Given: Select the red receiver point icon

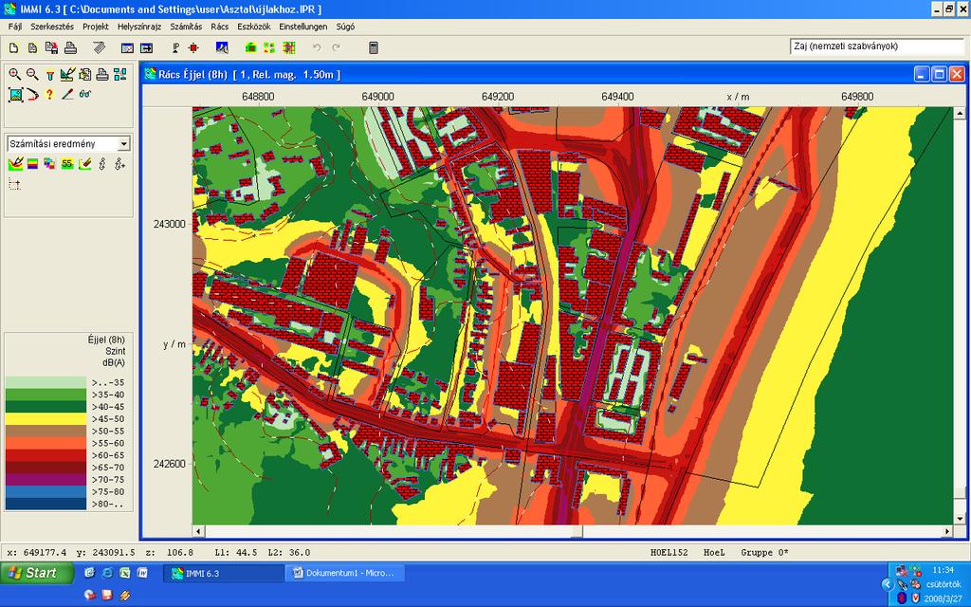Looking at the screenshot, I should tap(193, 47).
